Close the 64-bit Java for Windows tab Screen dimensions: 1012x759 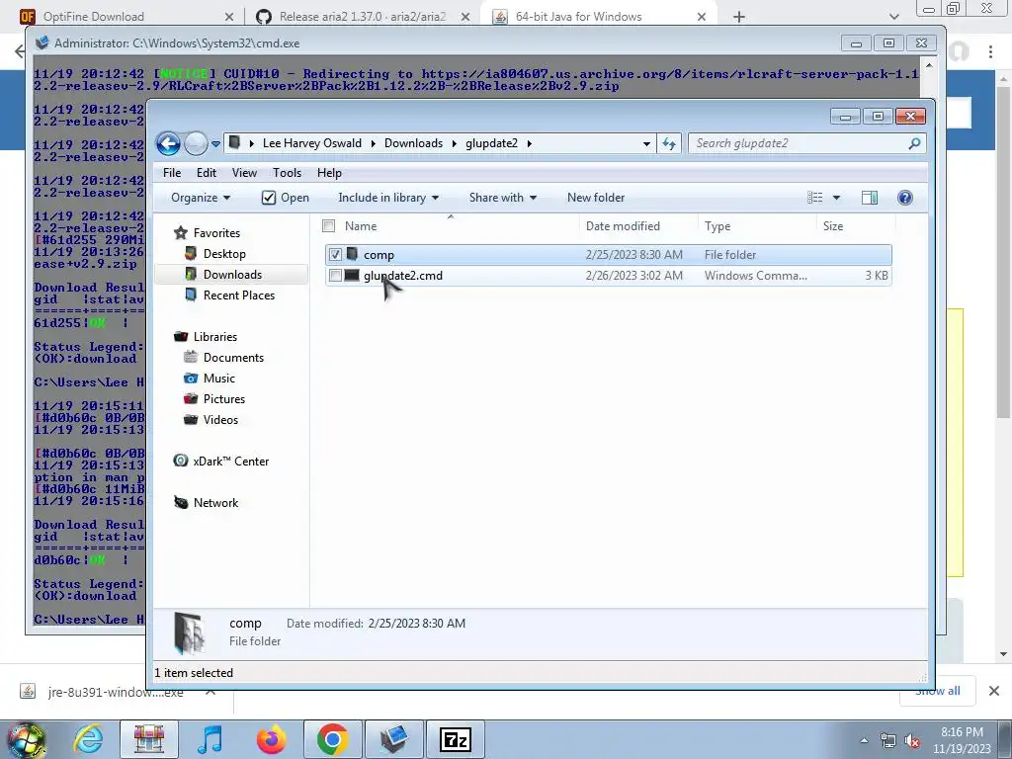[x=702, y=17]
